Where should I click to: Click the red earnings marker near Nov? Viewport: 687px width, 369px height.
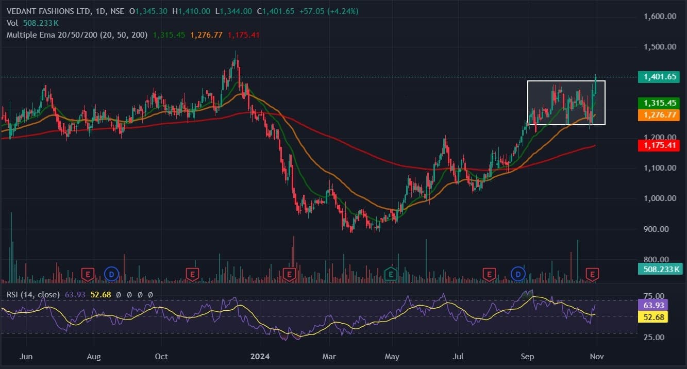point(593,274)
